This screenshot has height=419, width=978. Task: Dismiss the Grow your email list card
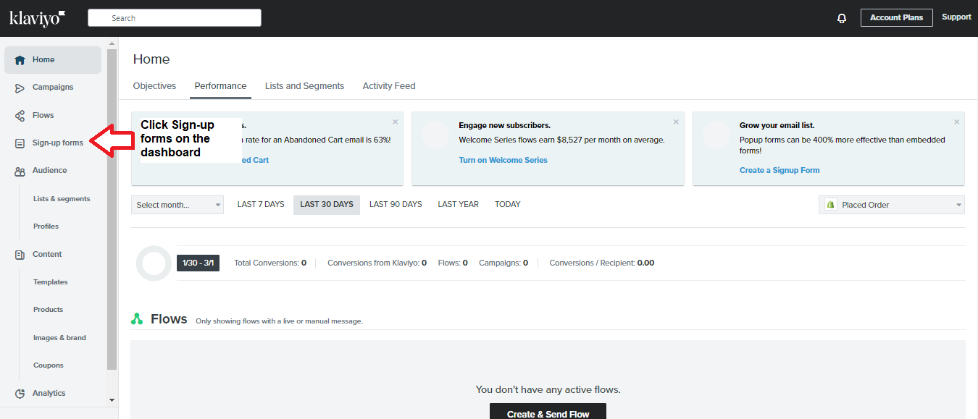point(956,122)
